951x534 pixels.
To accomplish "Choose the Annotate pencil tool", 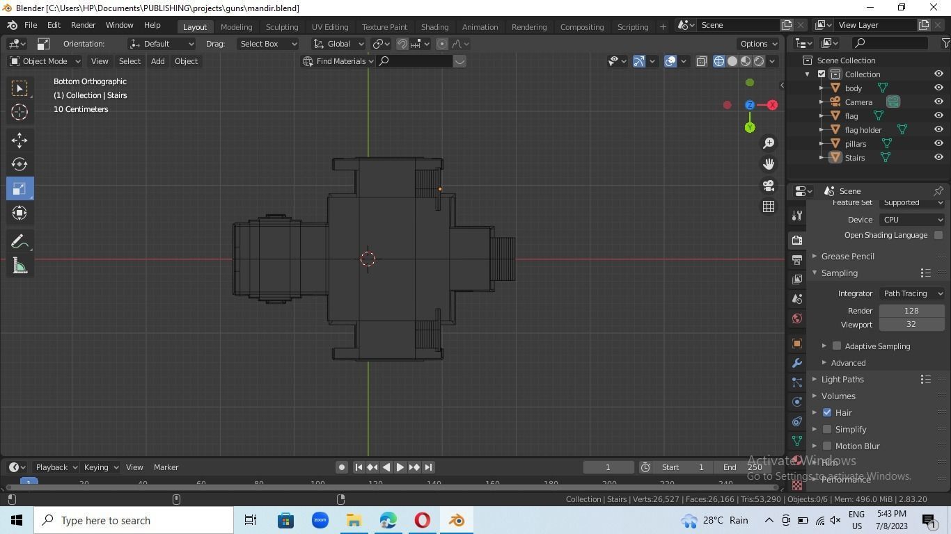I will tap(19, 241).
